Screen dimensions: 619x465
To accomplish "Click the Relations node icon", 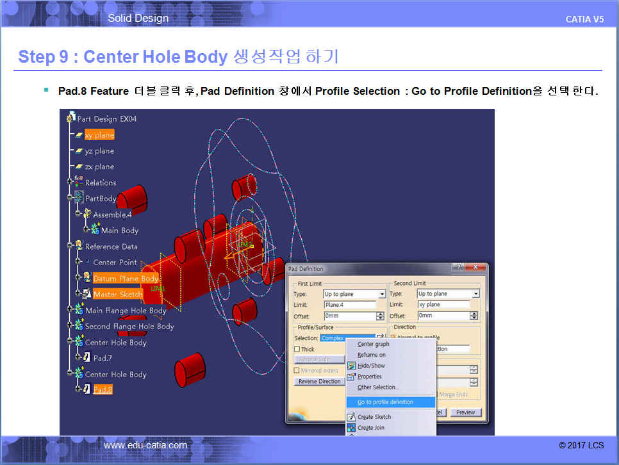I will 79,183.
